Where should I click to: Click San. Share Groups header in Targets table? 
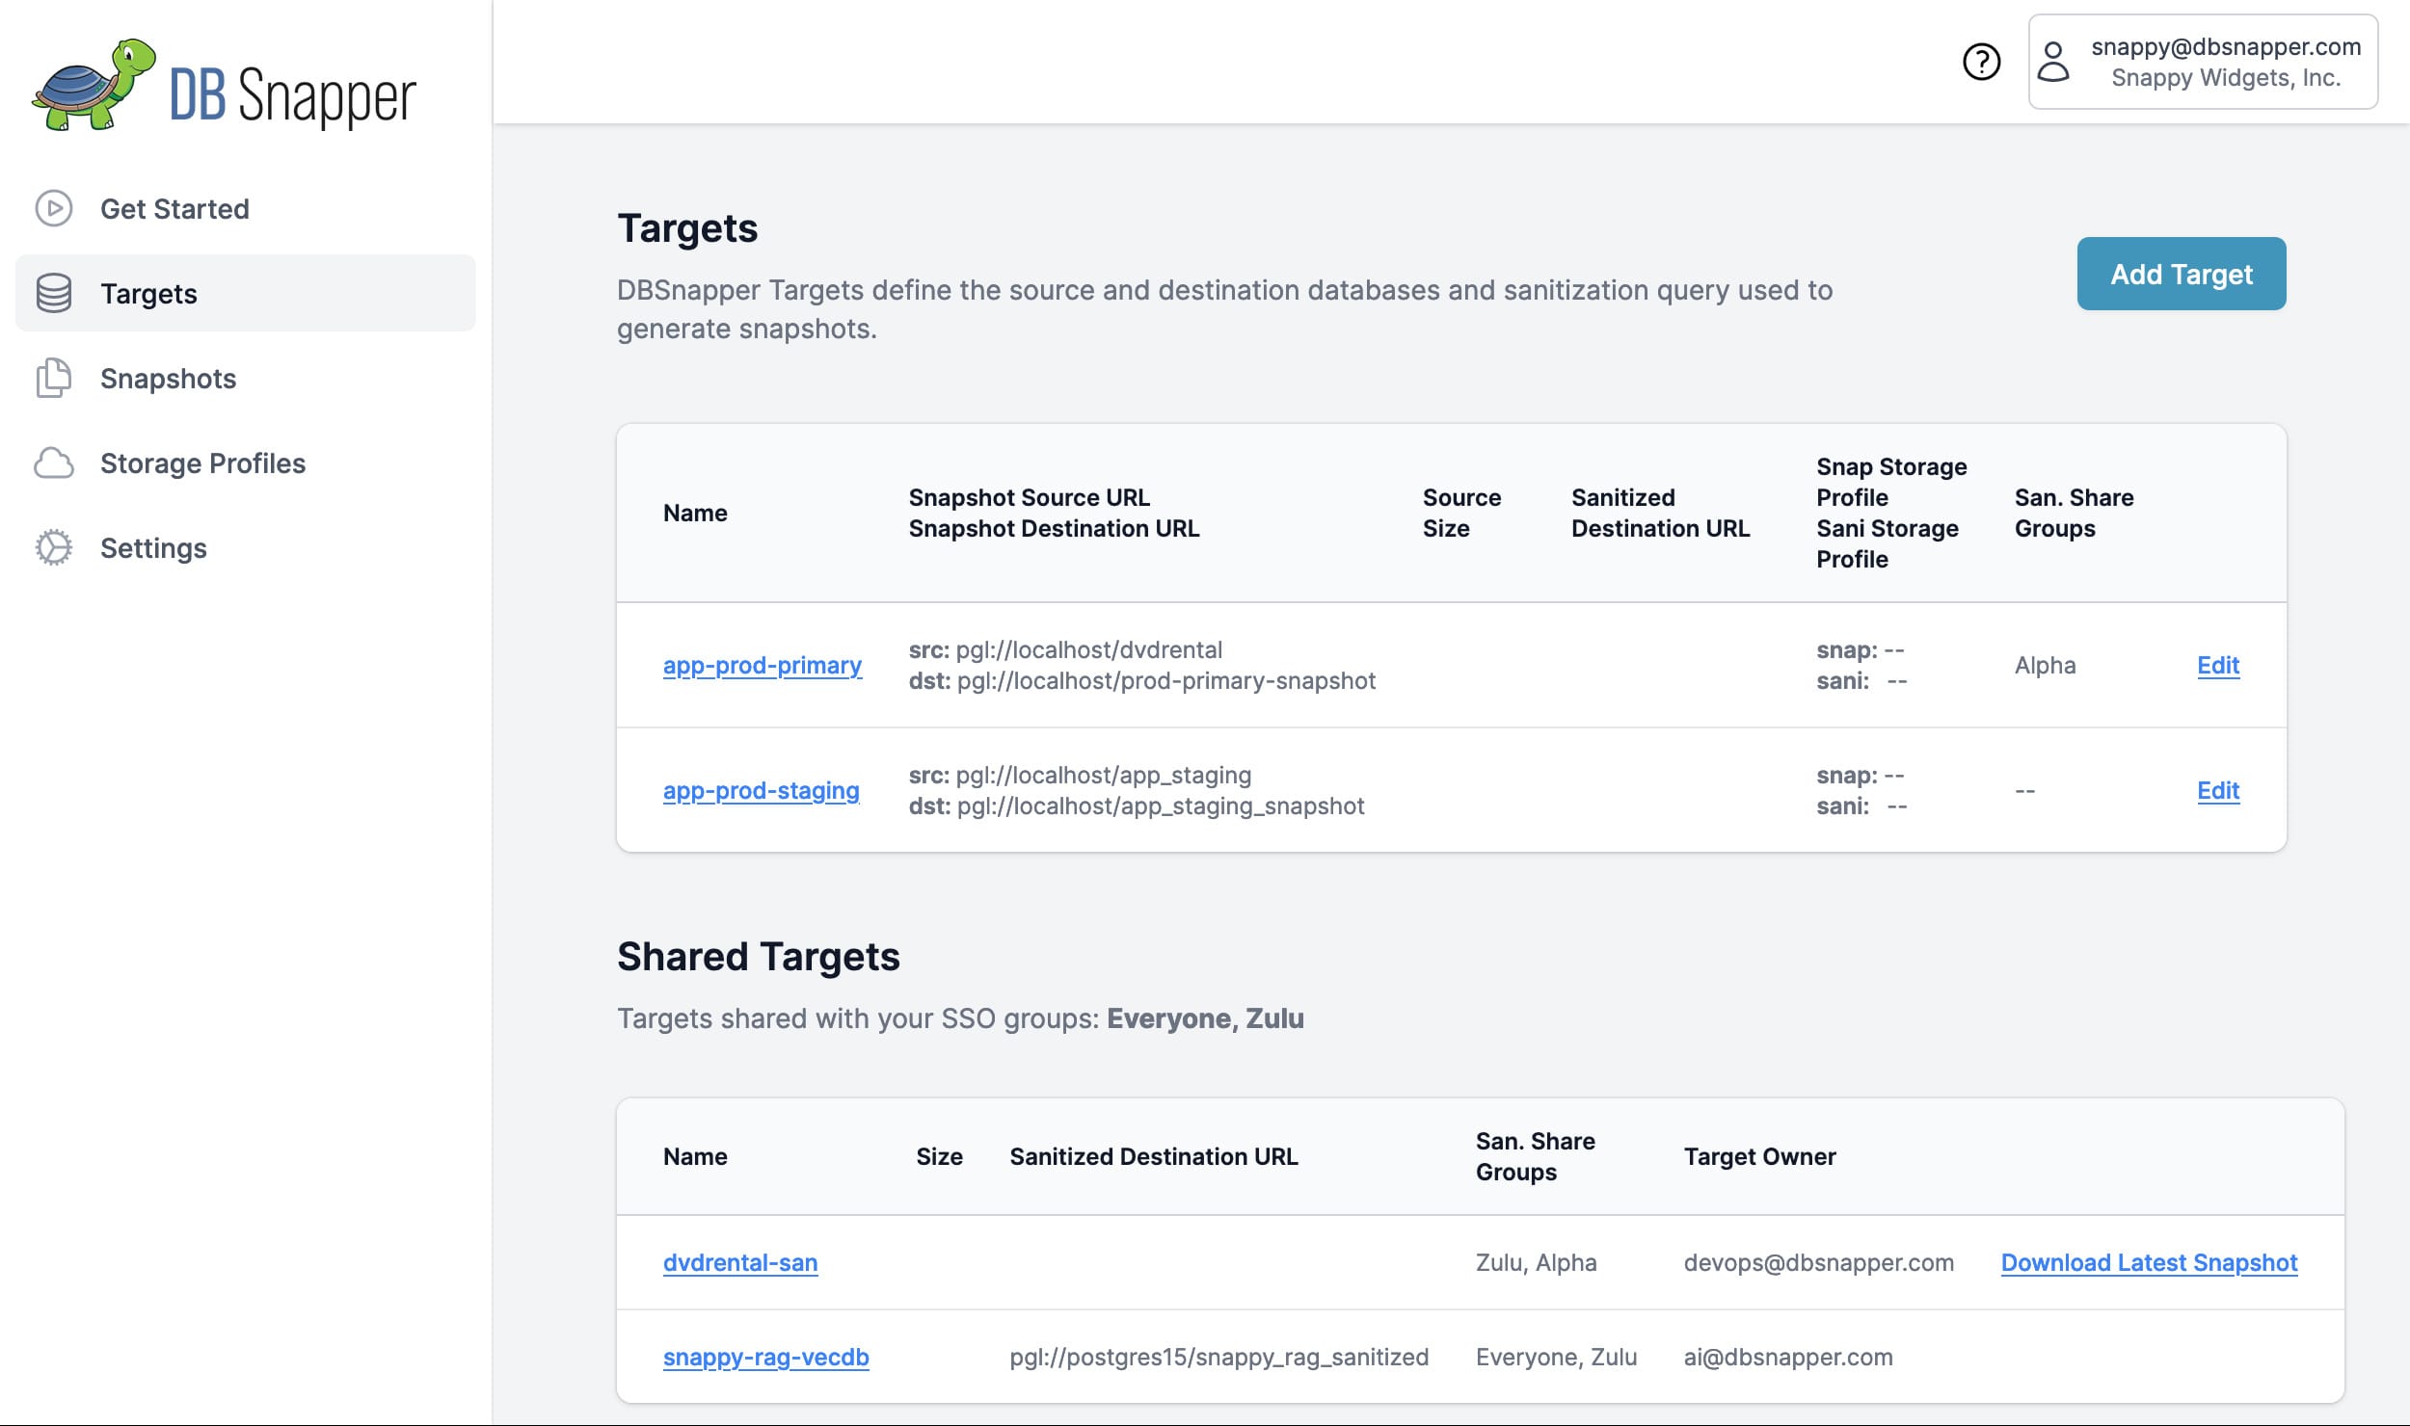coord(2074,513)
